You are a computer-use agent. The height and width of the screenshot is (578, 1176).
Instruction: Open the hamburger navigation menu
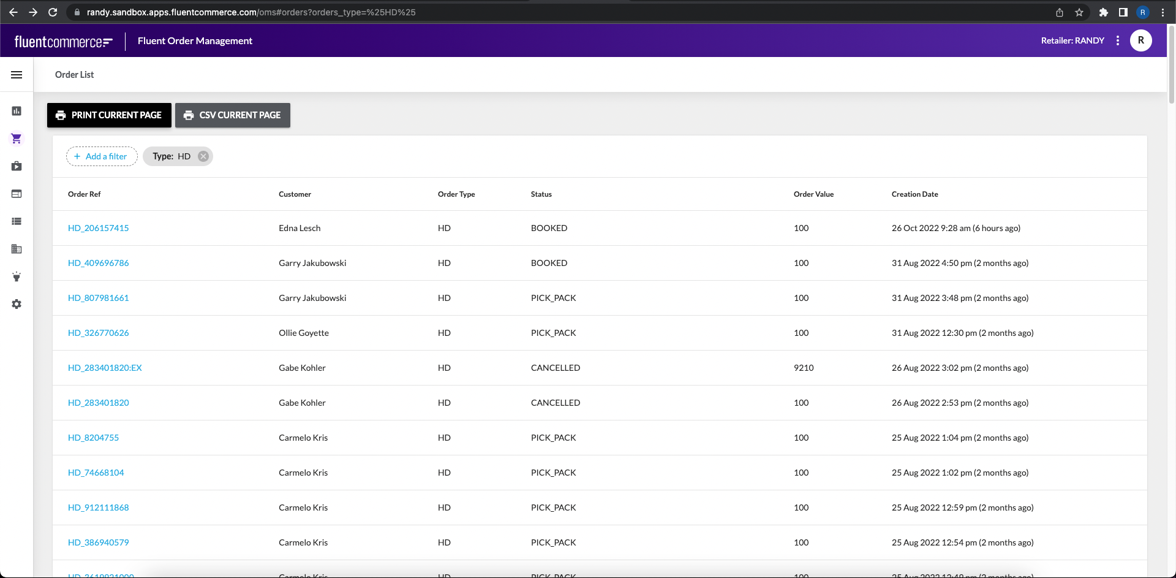point(17,75)
